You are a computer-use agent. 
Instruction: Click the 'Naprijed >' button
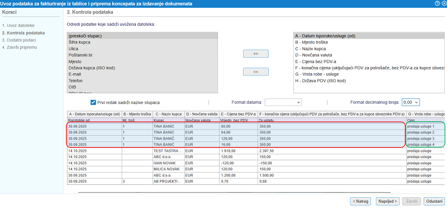click(388, 201)
